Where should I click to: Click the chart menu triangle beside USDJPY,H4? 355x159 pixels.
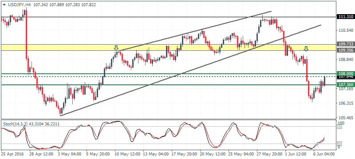[4, 4]
